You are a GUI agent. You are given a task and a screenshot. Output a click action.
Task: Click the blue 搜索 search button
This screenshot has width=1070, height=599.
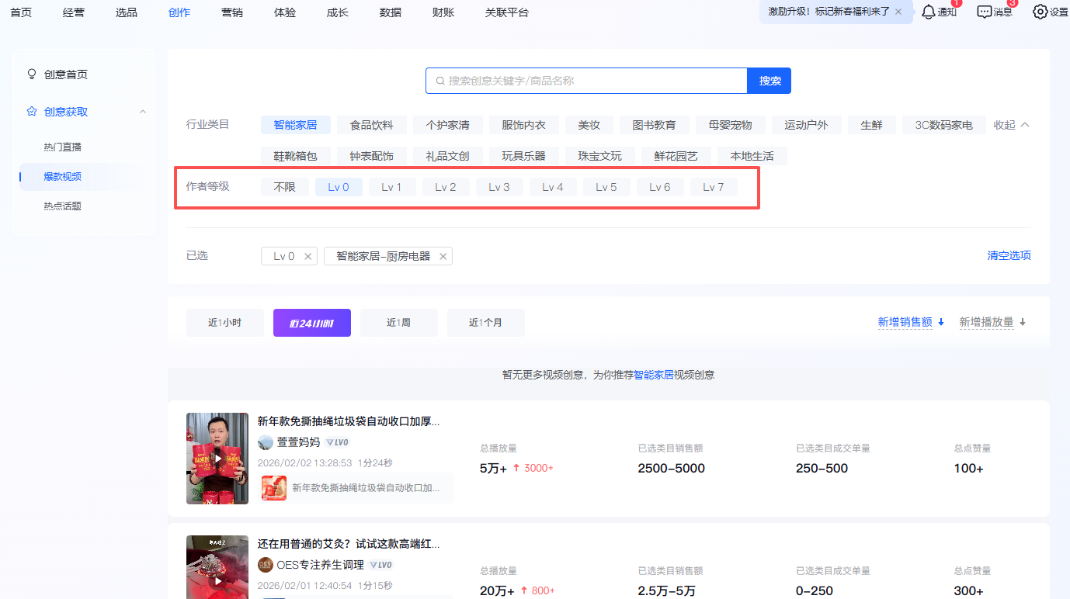[x=768, y=81]
